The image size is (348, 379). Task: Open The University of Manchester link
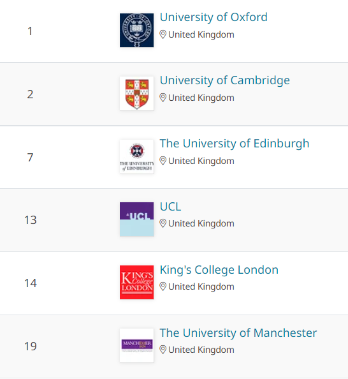point(238,333)
